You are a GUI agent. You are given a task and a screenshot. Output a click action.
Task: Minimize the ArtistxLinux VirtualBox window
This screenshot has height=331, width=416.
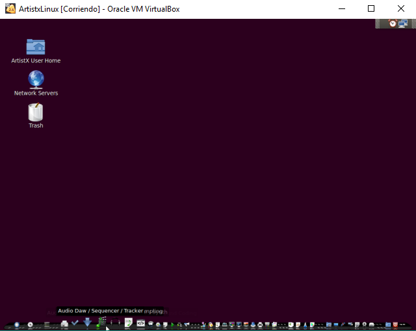(341, 9)
